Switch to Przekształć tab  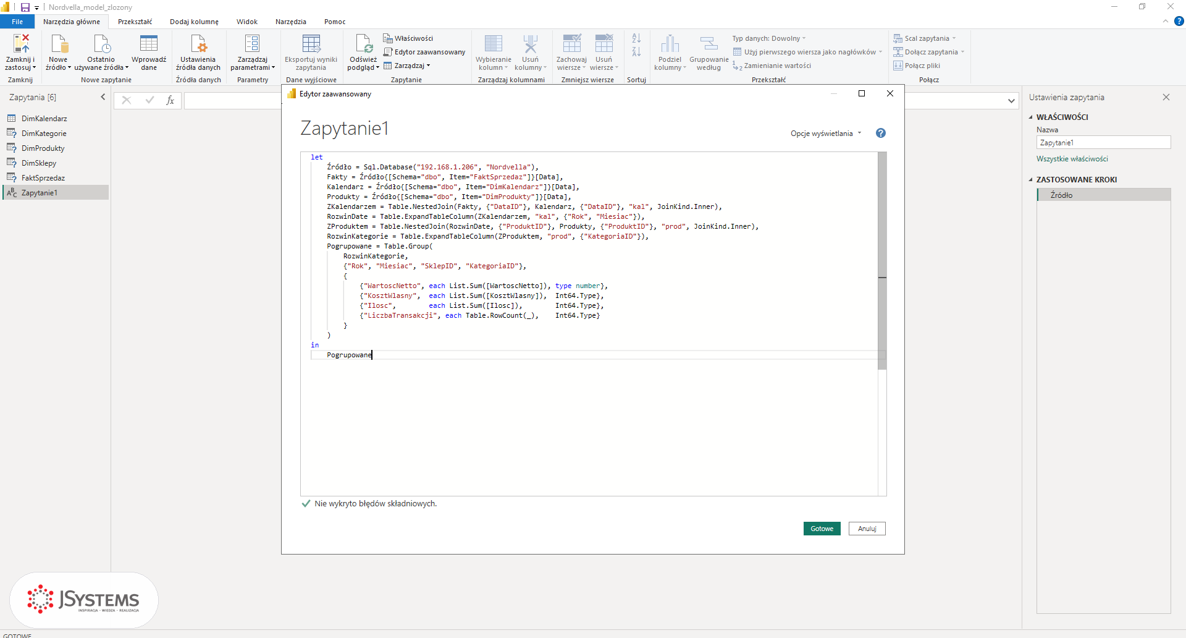tap(135, 22)
